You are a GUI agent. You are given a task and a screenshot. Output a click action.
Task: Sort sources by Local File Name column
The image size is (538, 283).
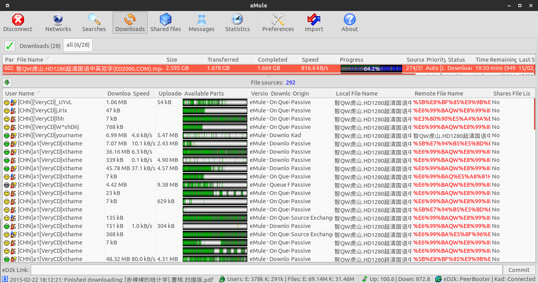373,93
